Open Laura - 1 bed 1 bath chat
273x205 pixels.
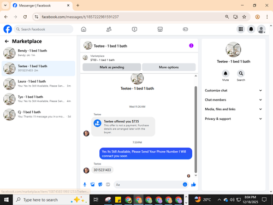point(38,84)
